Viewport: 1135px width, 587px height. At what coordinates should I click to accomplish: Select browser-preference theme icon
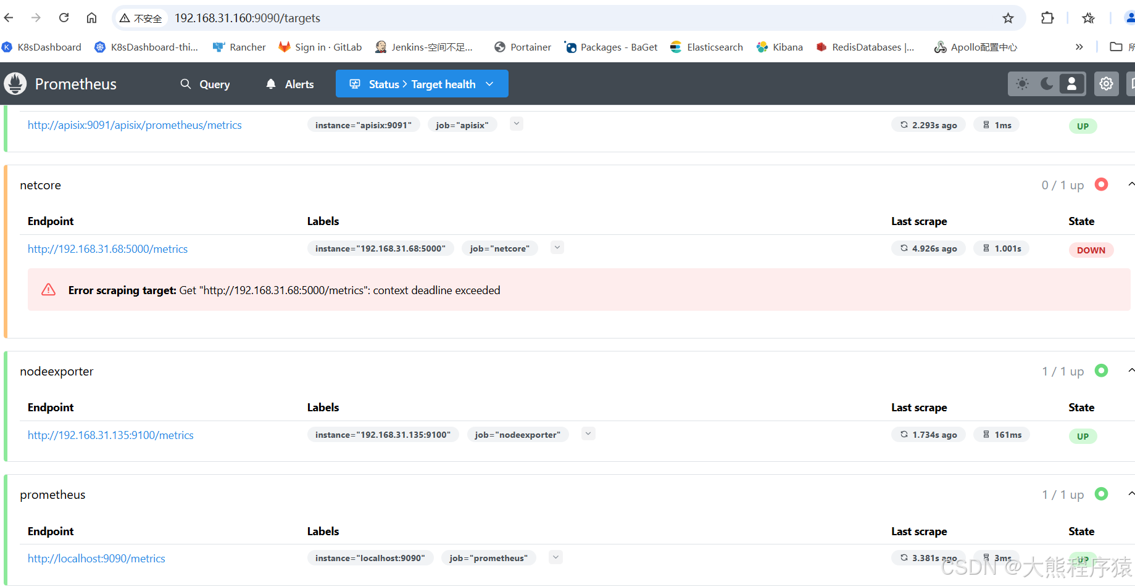pos(1071,83)
